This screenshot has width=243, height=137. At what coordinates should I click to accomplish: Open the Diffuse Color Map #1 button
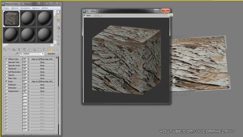pos(42,59)
